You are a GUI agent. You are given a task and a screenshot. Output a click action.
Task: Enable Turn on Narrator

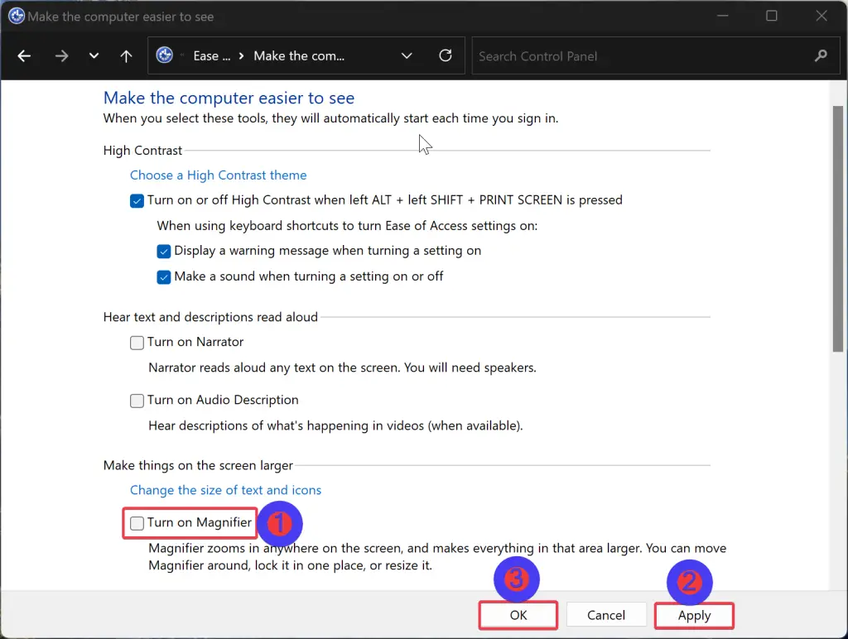(x=137, y=342)
